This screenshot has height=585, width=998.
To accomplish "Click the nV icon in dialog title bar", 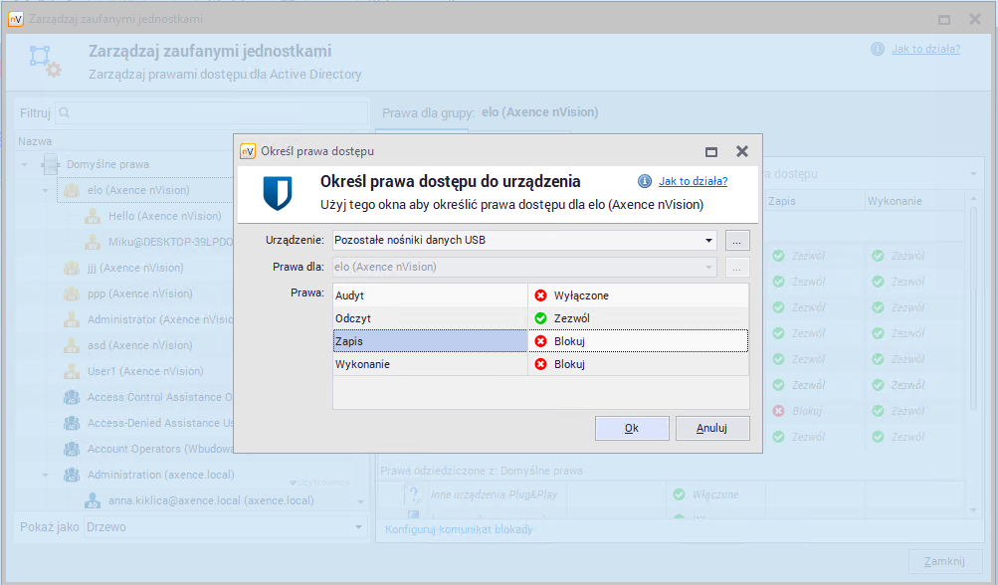I will coord(248,151).
